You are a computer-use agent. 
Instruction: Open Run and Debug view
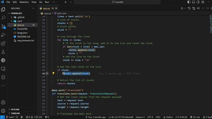click(x=3, y=35)
